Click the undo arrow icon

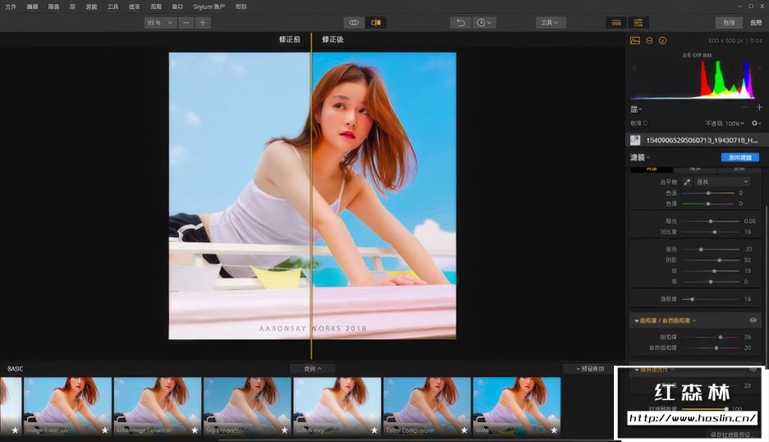point(460,22)
